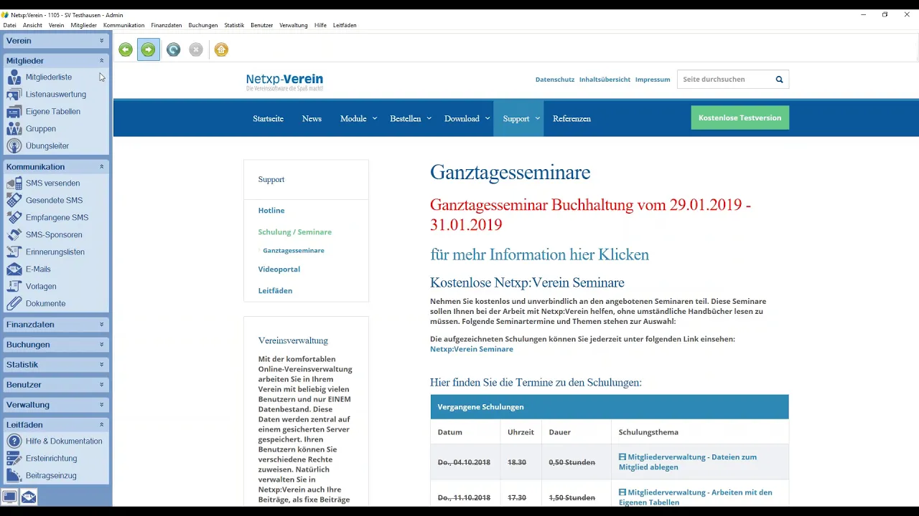919x516 pixels.
Task: Open the News page link
Action: point(312,118)
